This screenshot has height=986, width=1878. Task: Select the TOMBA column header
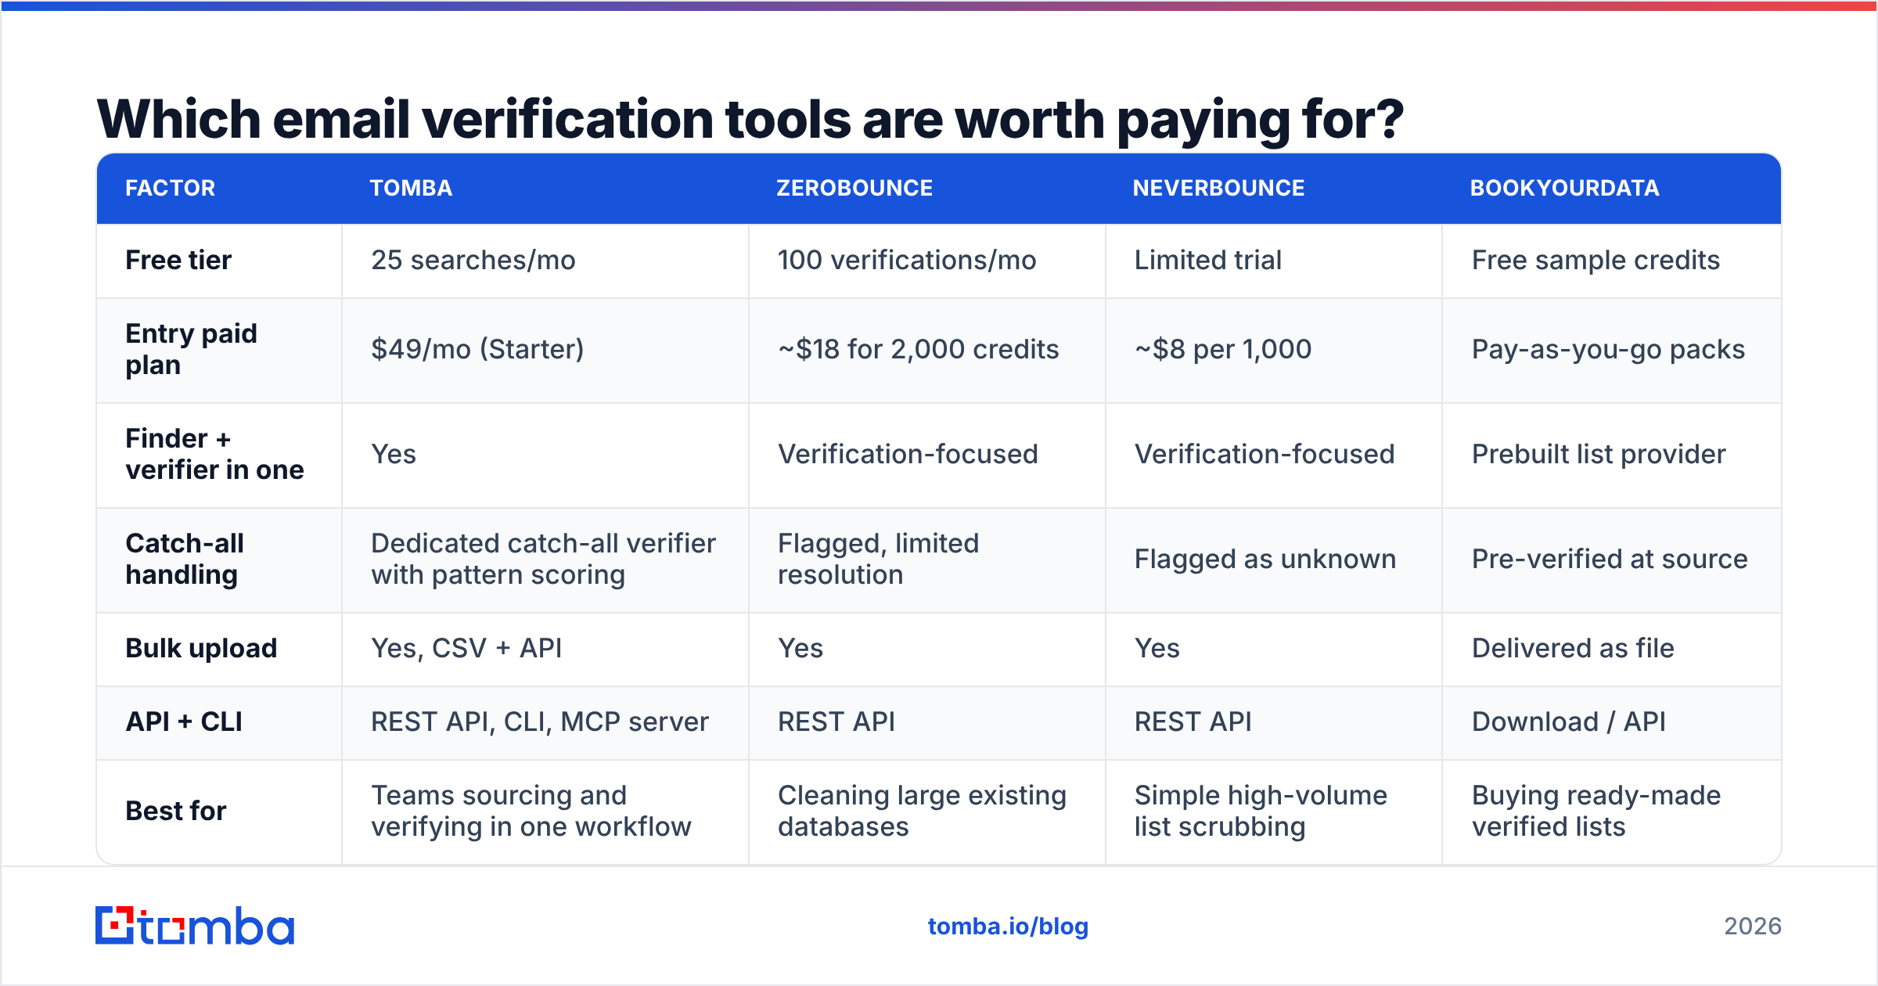point(411,188)
